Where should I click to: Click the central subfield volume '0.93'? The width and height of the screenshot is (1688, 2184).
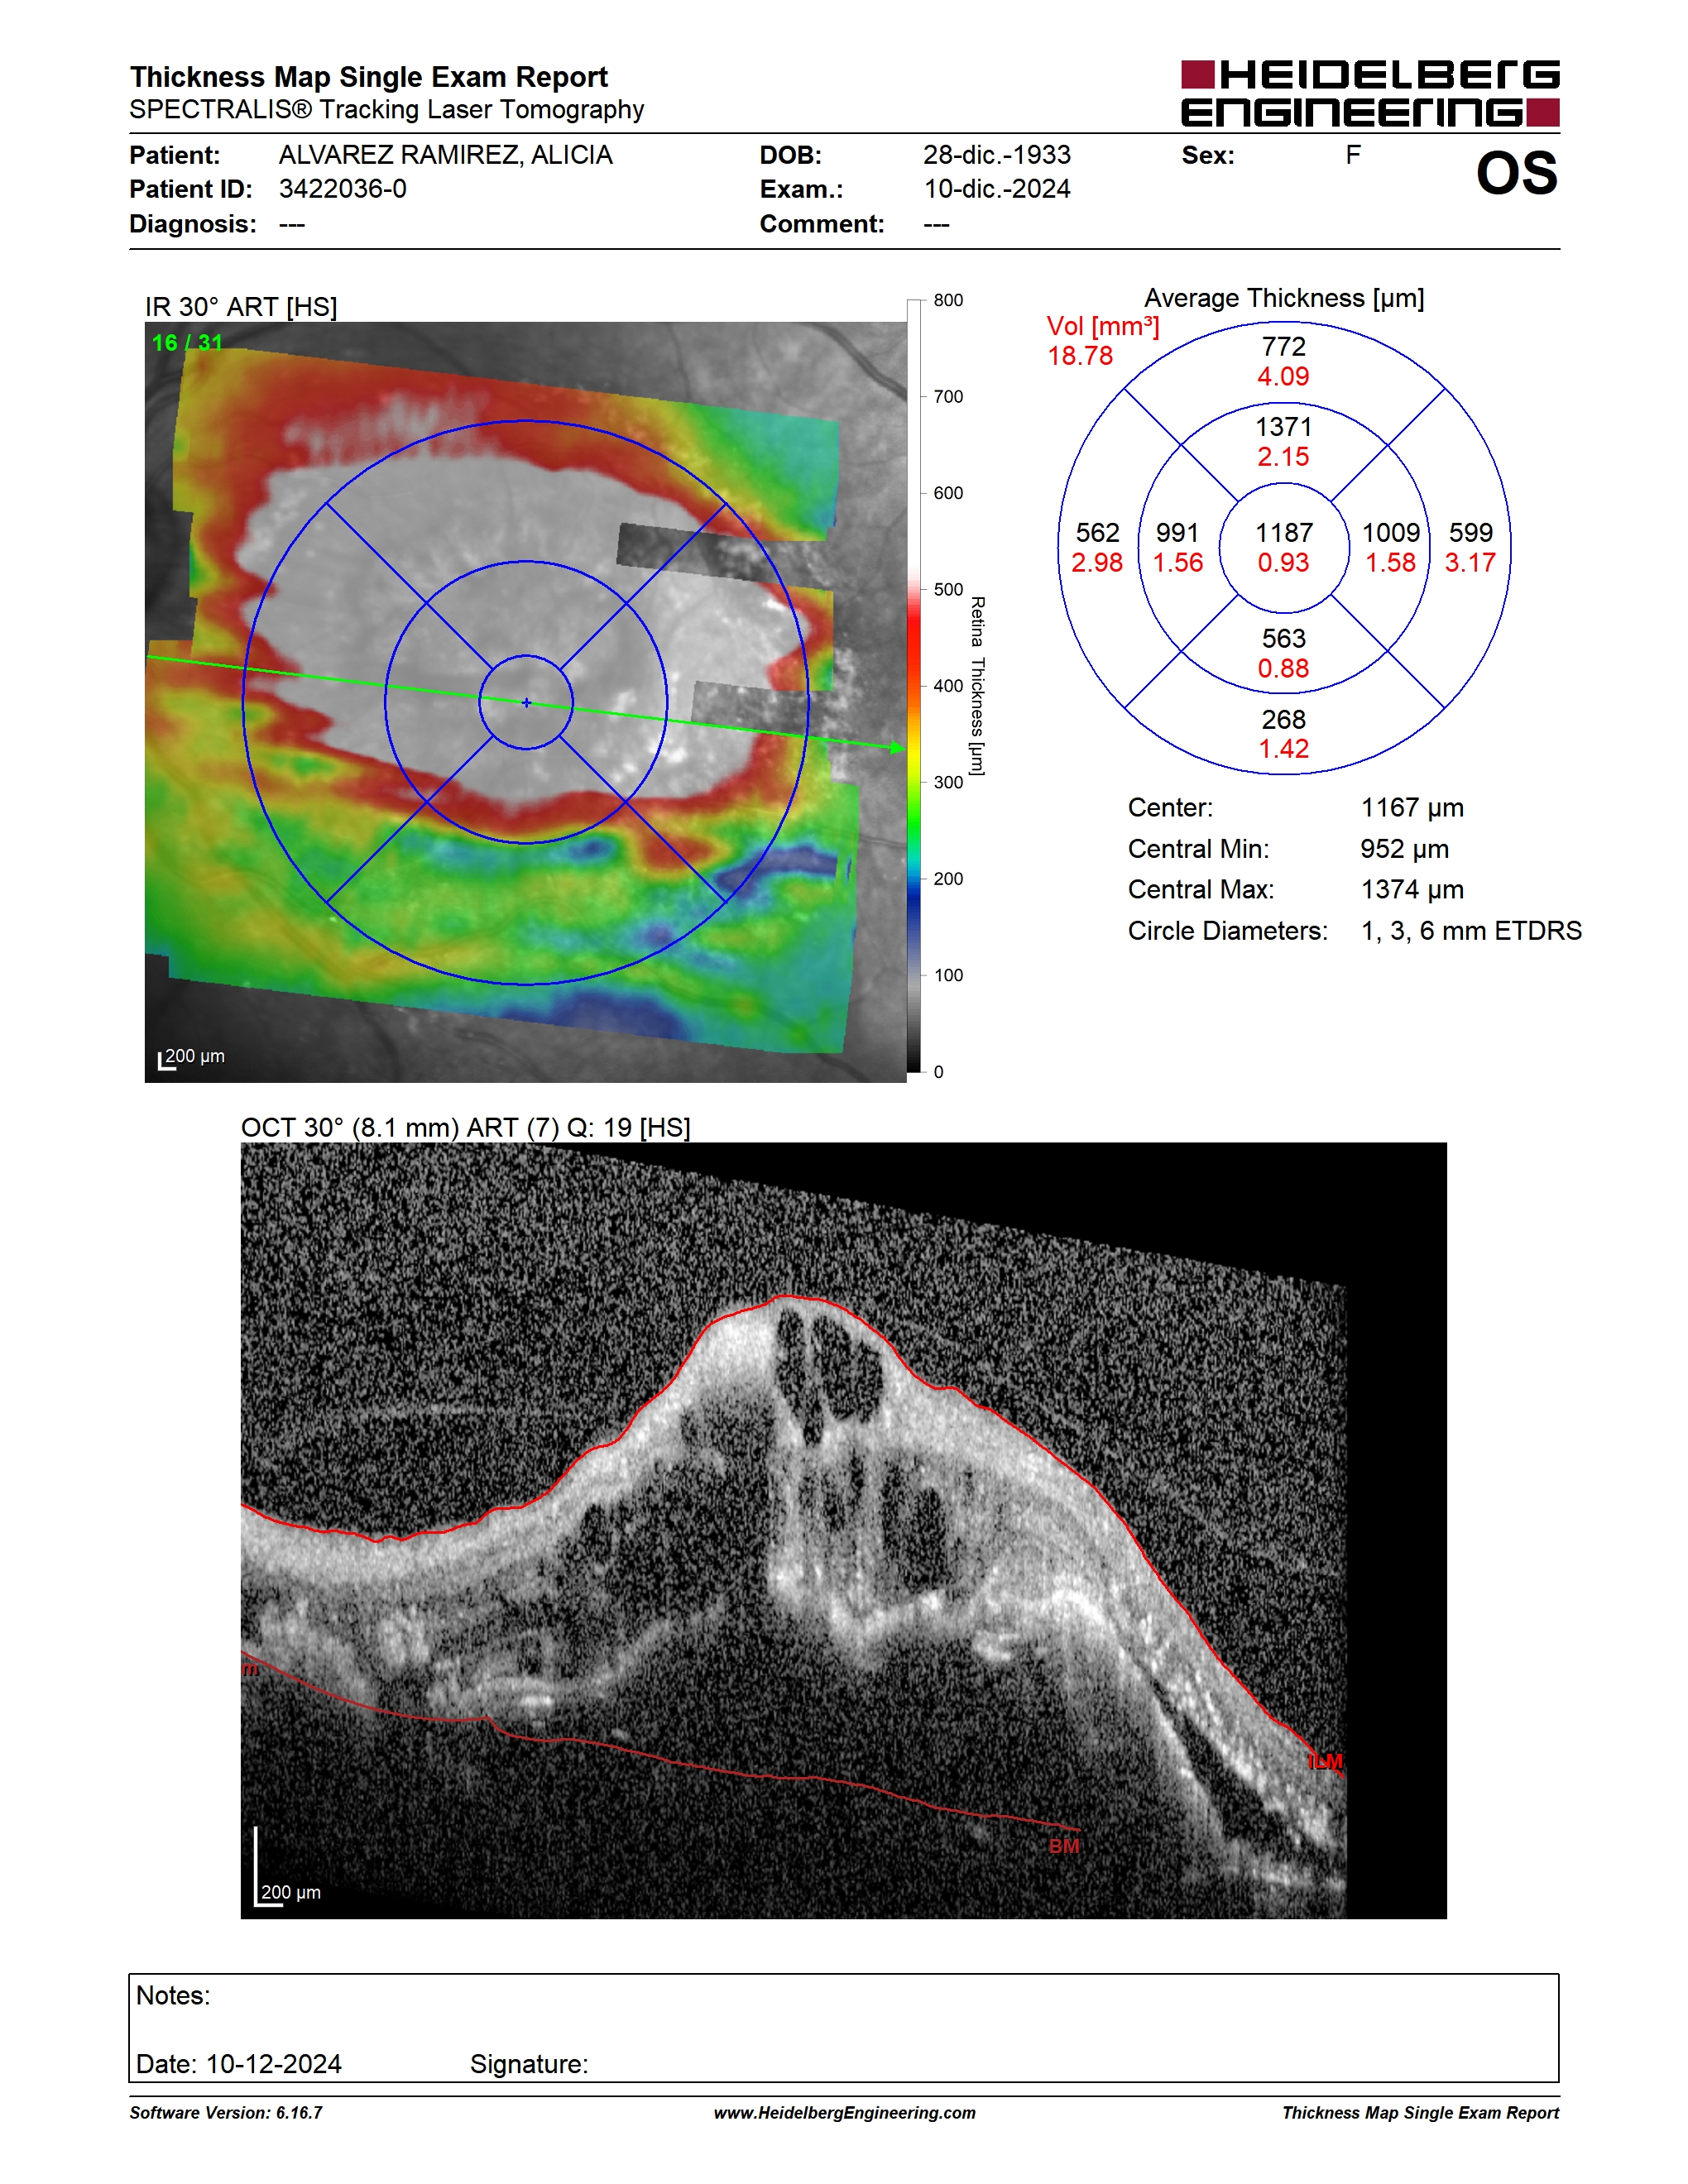(1284, 563)
